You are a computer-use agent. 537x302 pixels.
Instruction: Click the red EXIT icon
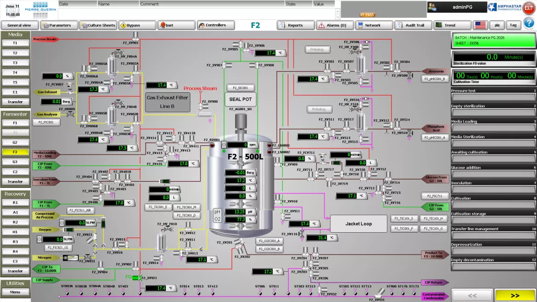(528, 8)
